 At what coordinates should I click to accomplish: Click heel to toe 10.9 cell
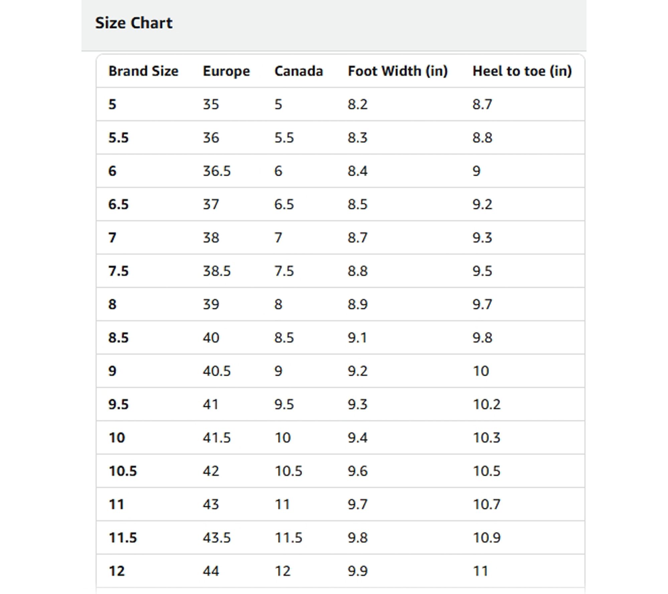487,538
